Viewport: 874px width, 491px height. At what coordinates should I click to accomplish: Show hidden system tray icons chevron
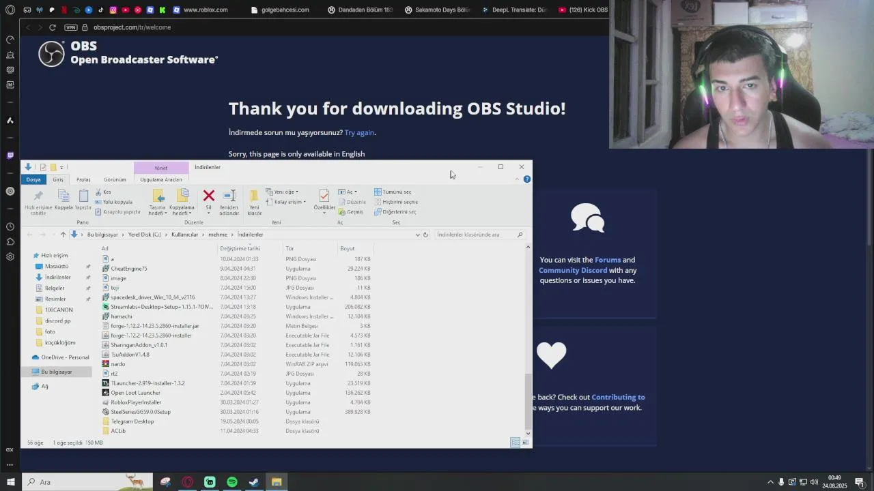point(771,482)
